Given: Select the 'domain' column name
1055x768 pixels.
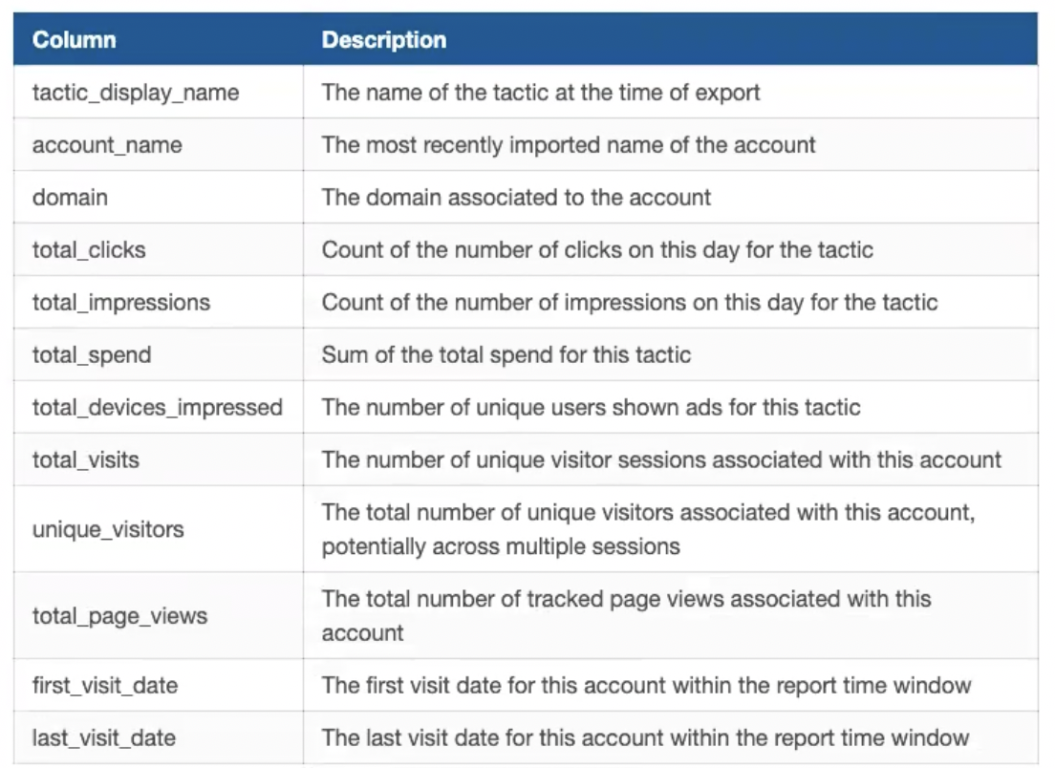Looking at the screenshot, I should (70, 197).
